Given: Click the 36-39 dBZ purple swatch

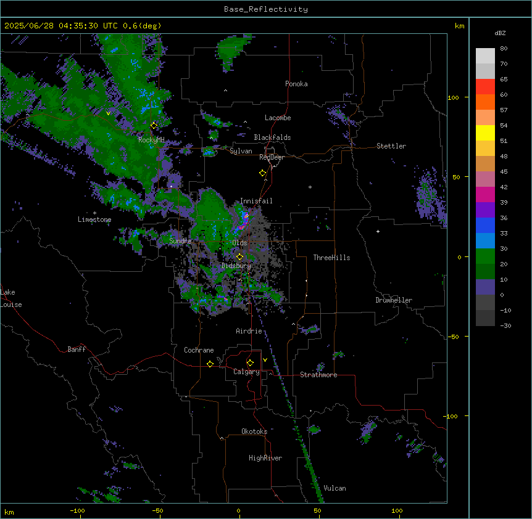Looking at the screenshot, I should [x=485, y=210].
